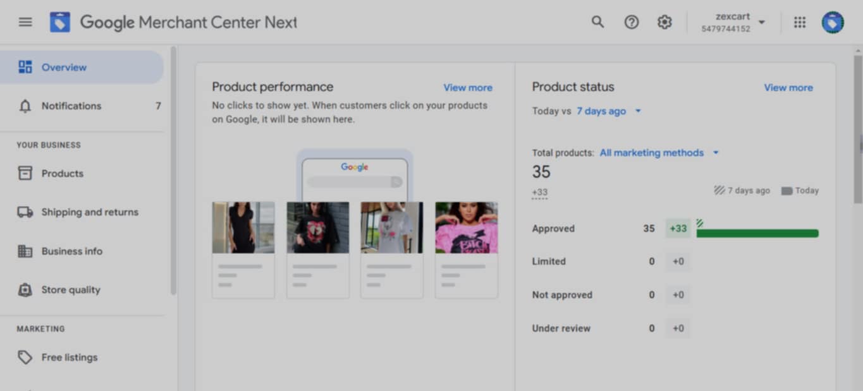
Task: Click the Limited status label
Action: (x=549, y=262)
